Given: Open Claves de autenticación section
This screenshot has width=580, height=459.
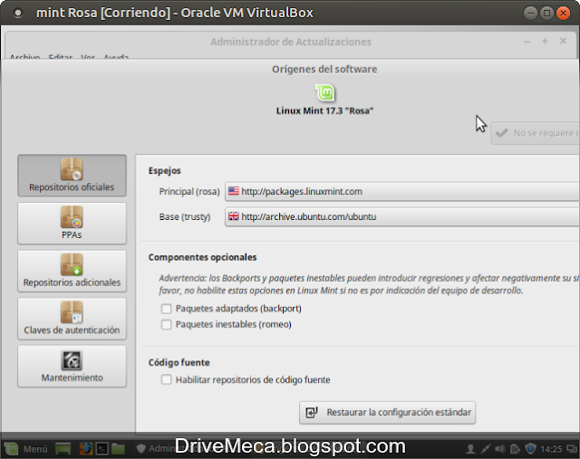Looking at the screenshot, I should pos(72,319).
